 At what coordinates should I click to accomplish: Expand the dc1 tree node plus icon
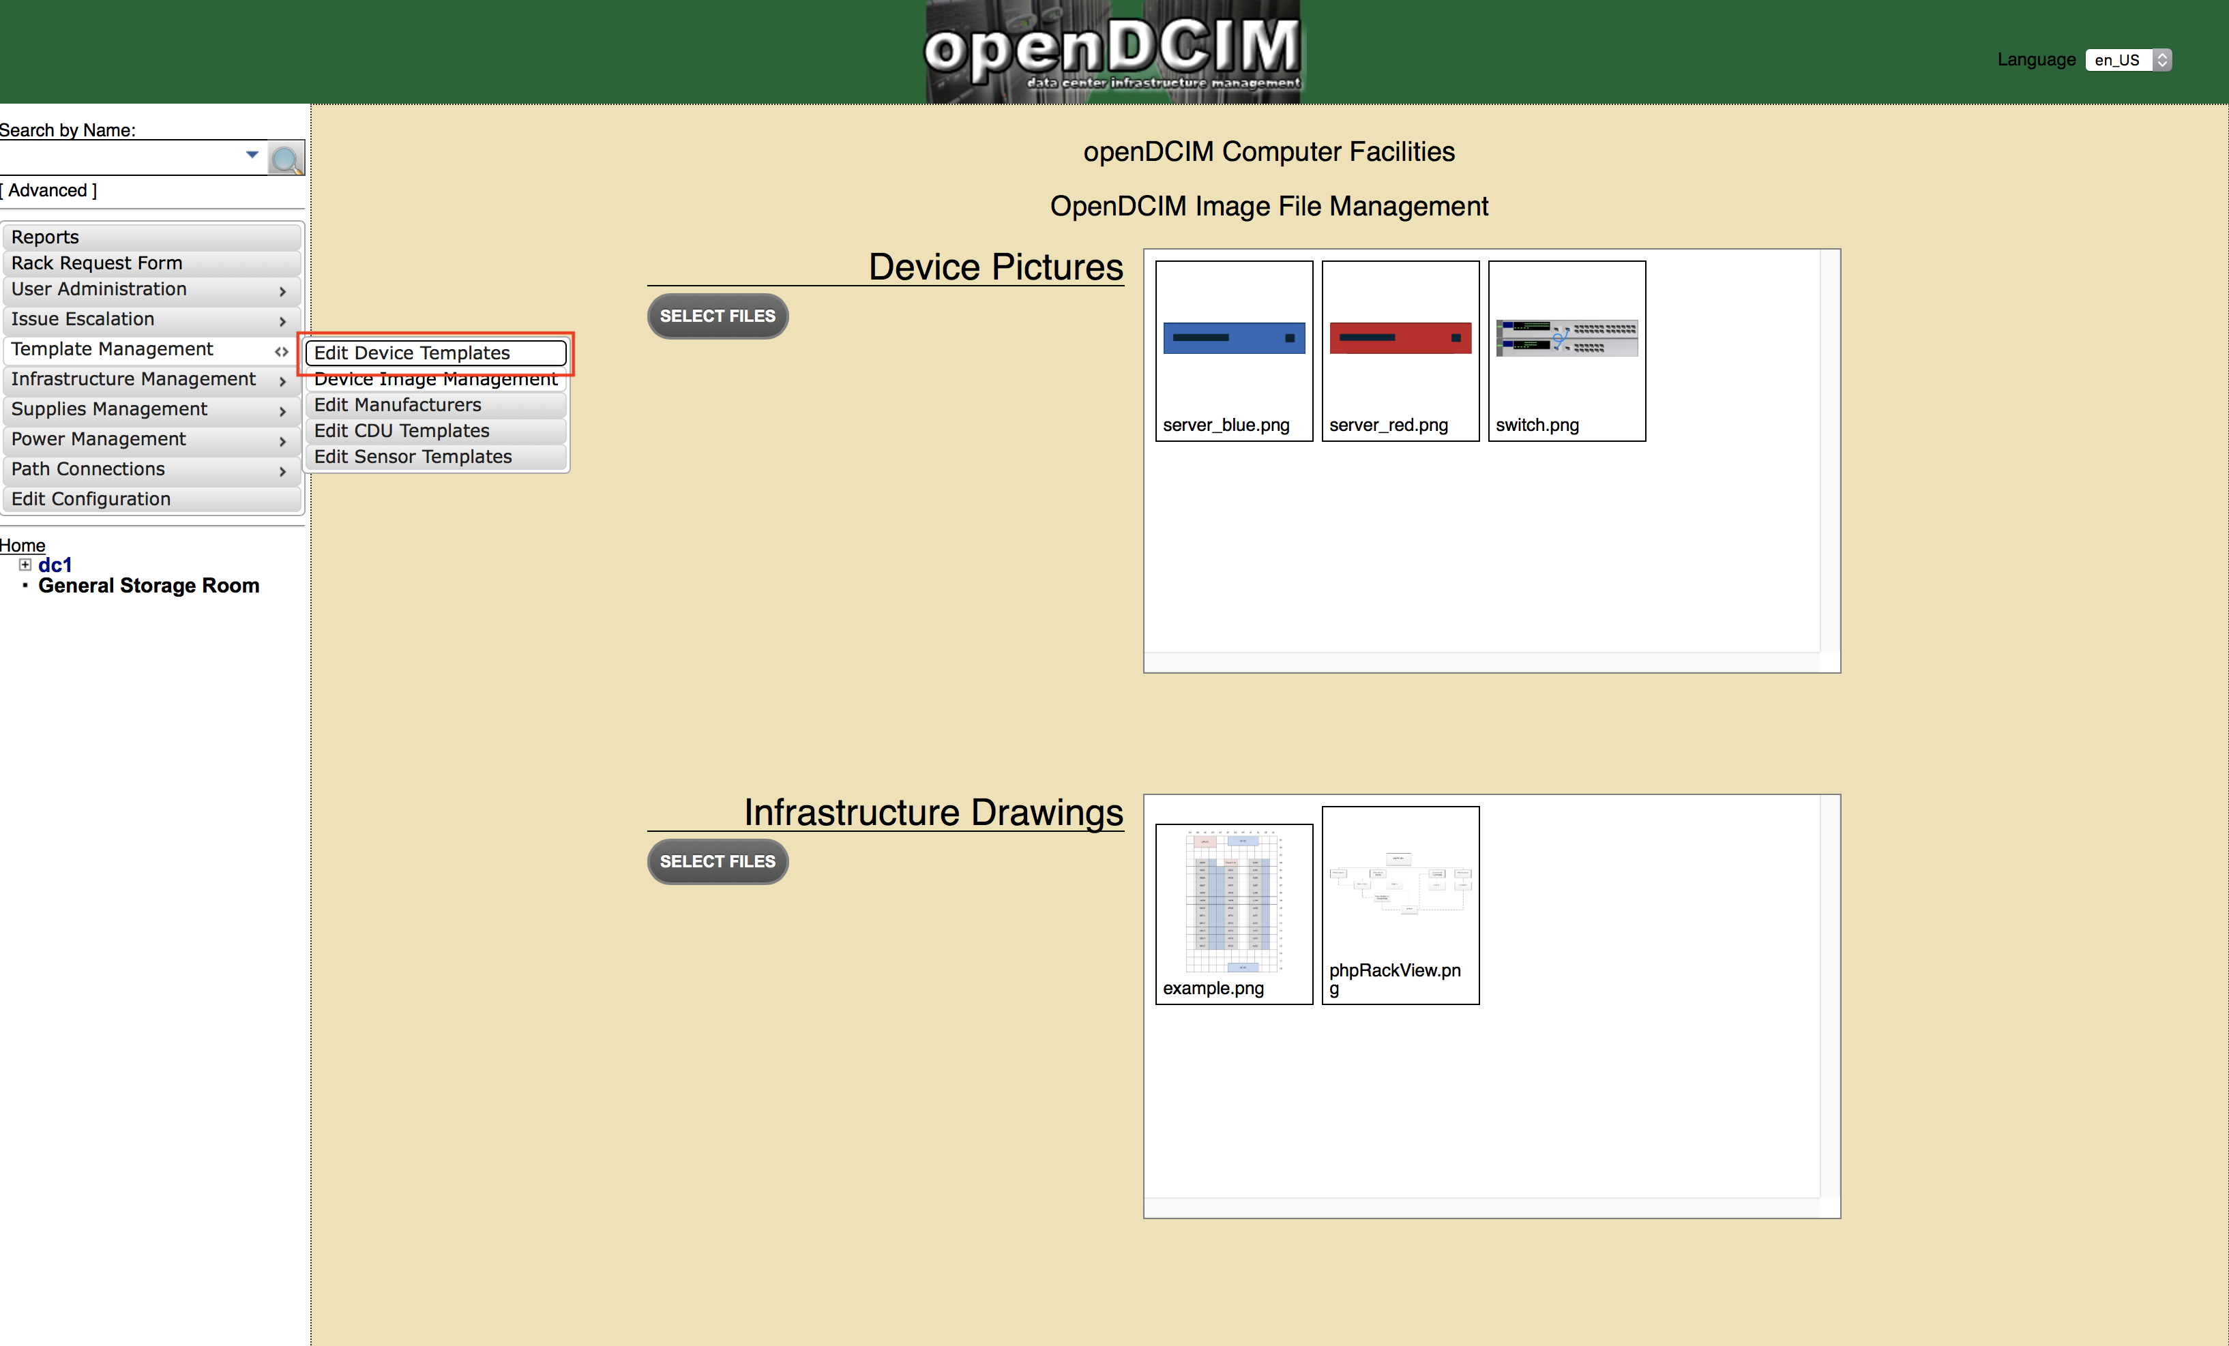pos(25,565)
